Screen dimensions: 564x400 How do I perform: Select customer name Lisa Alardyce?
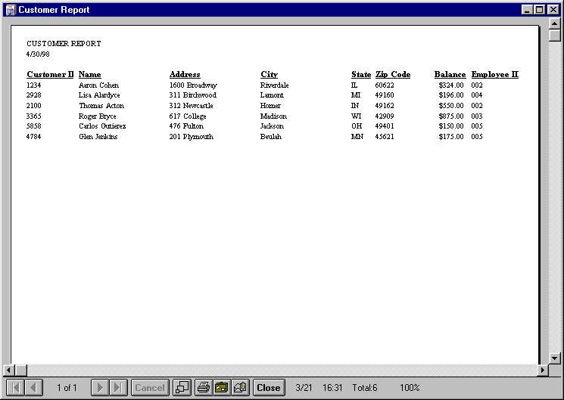(x=99, y=95)
